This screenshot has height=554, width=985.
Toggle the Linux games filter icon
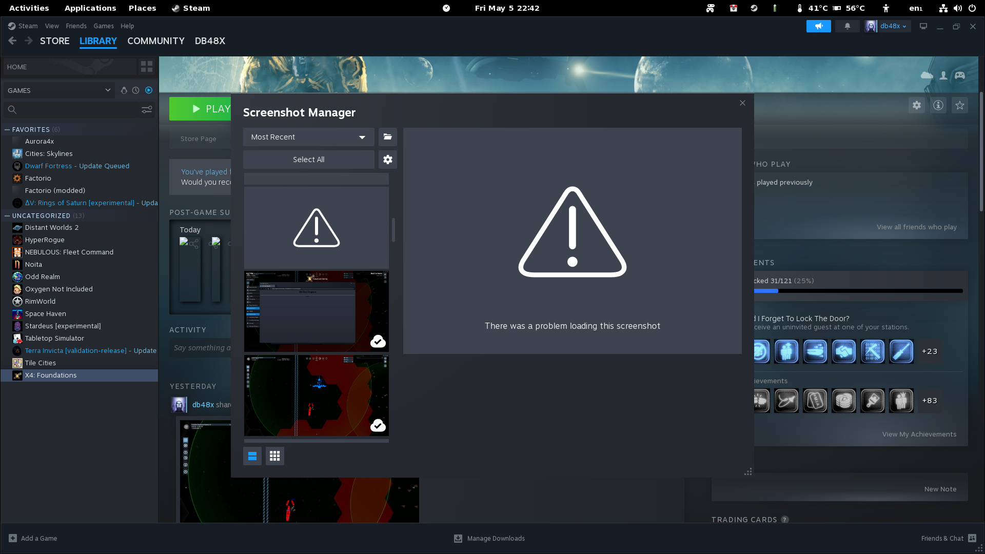(x=124, y=90)
